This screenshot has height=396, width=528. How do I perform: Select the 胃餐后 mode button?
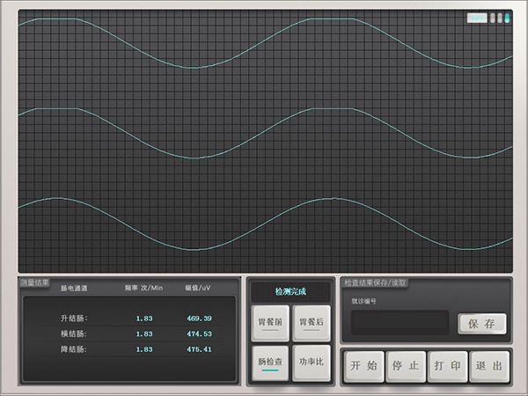[x=312, y=323]
